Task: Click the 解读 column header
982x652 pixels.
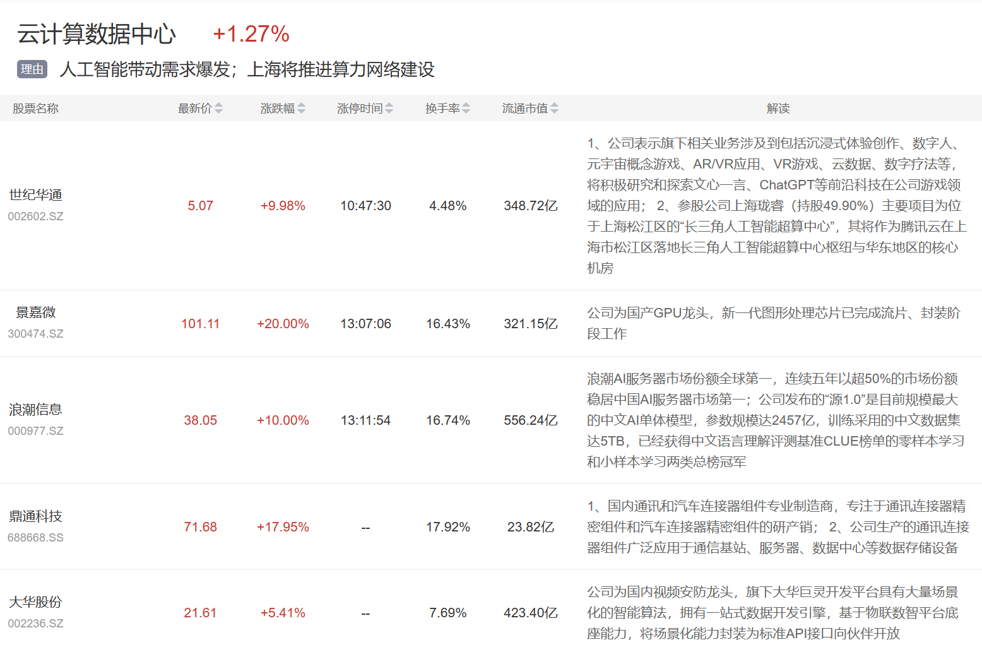Action: (778, 109)
